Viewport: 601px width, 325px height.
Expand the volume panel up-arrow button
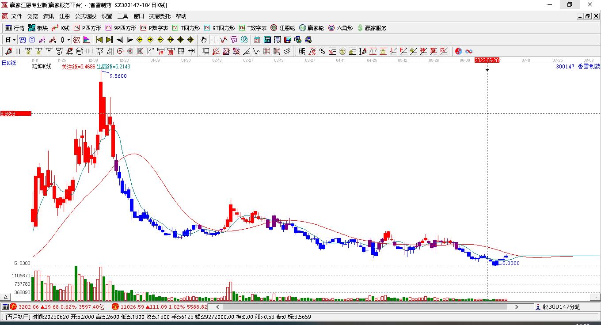coord(6,297)
